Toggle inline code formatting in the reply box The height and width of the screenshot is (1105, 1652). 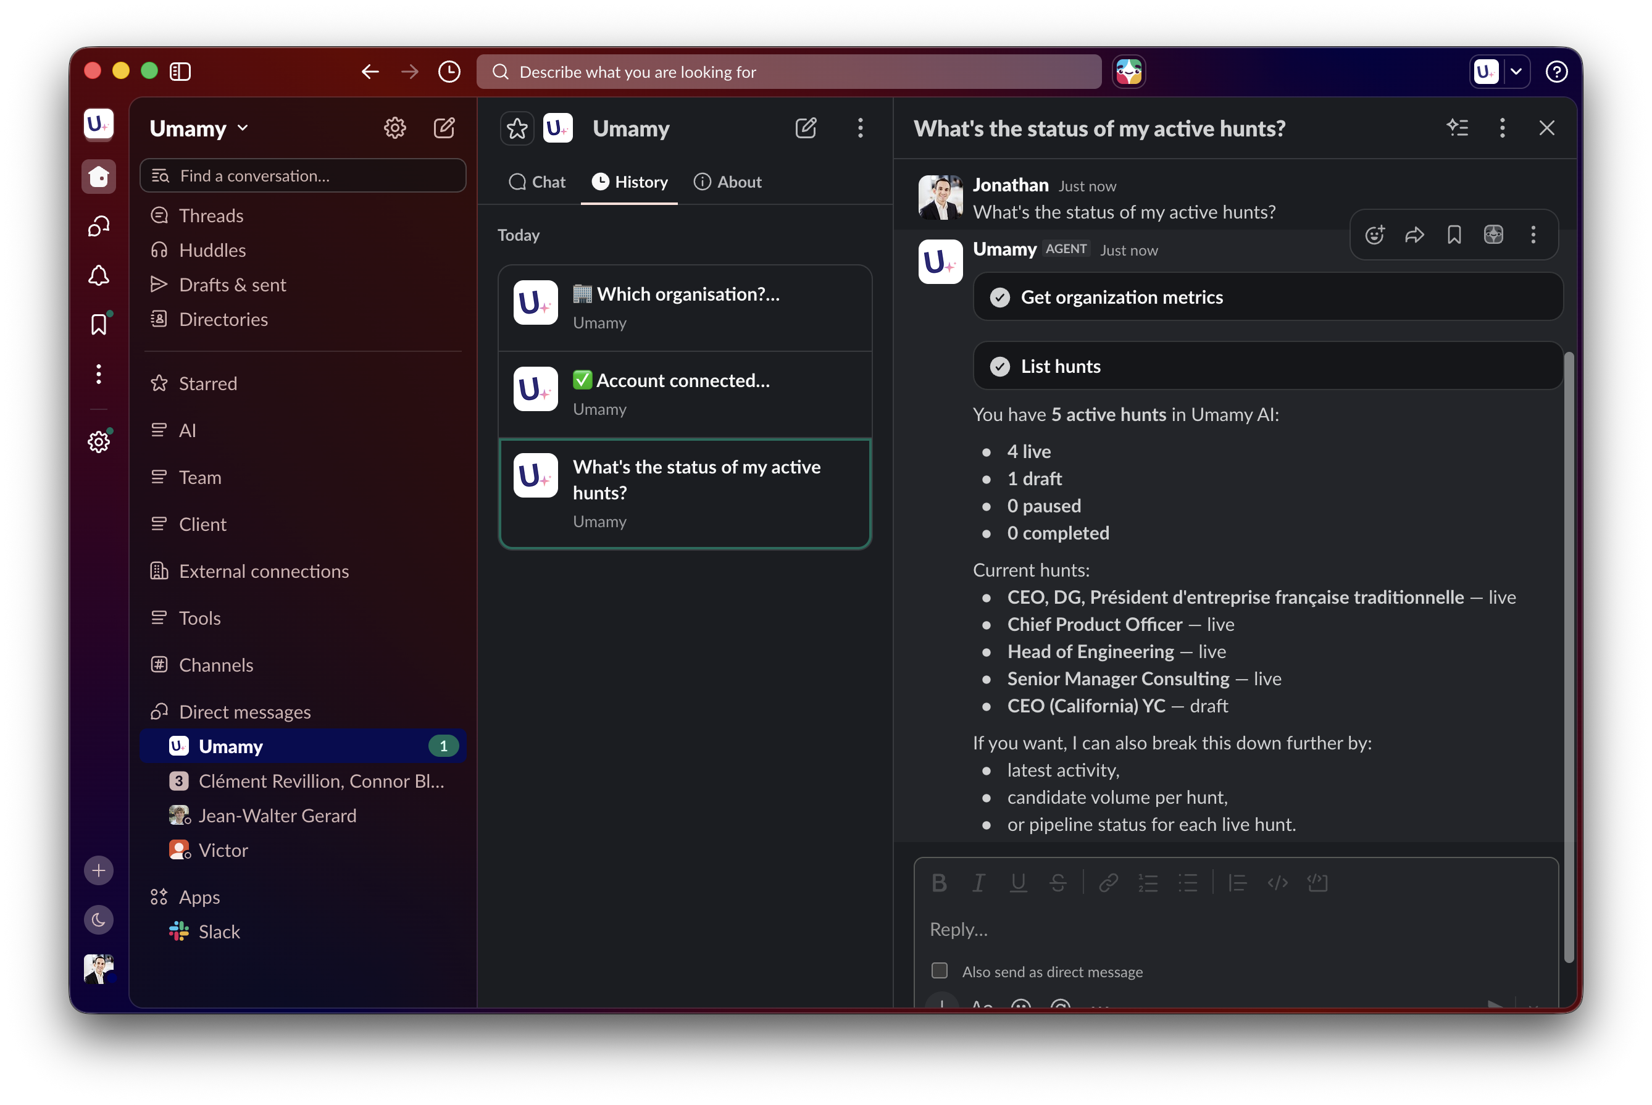click(1277, 882)
